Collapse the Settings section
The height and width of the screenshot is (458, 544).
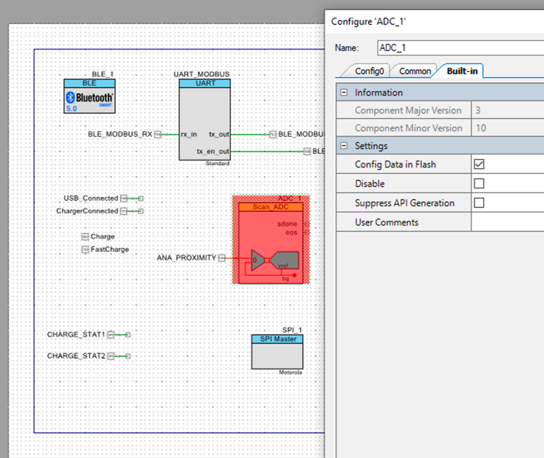tap(344, 146)
